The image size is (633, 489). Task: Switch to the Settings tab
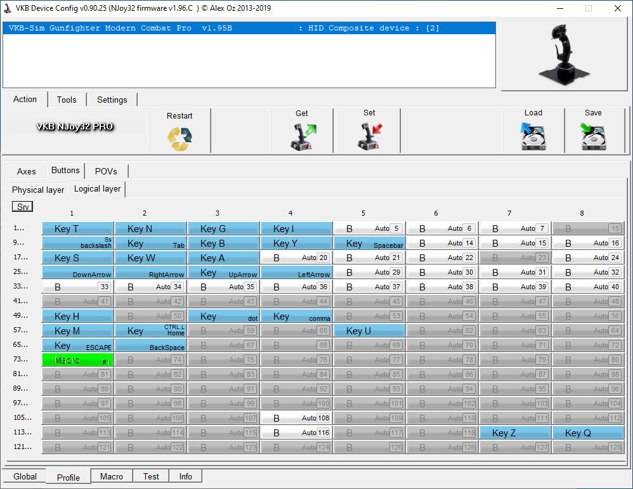pos(112,100)
